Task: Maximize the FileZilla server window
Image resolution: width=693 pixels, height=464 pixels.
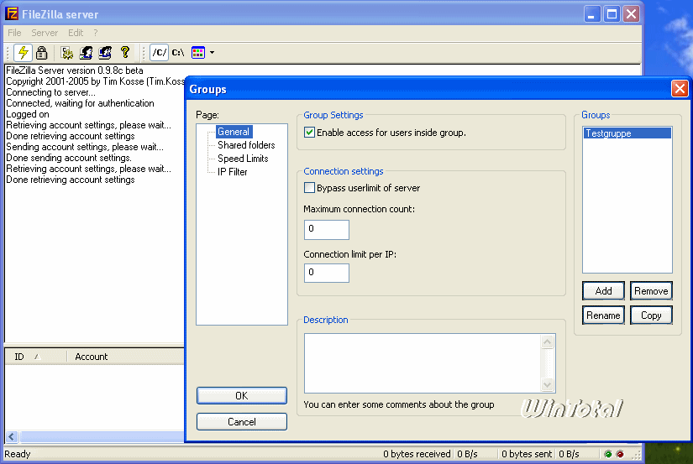Action: [612, 14]
